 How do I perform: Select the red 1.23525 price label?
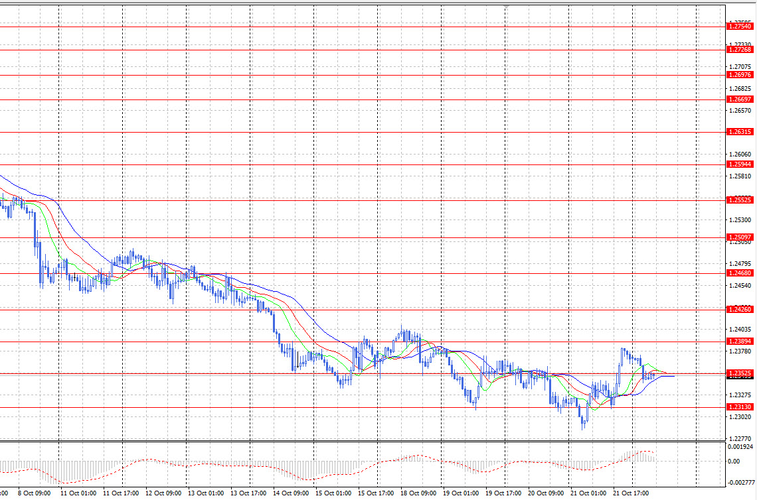[x=740, y=373]
